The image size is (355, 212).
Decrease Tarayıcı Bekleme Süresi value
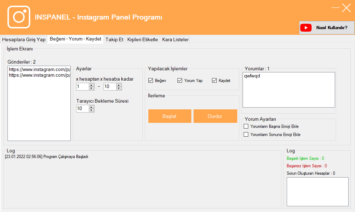point(91,110)
